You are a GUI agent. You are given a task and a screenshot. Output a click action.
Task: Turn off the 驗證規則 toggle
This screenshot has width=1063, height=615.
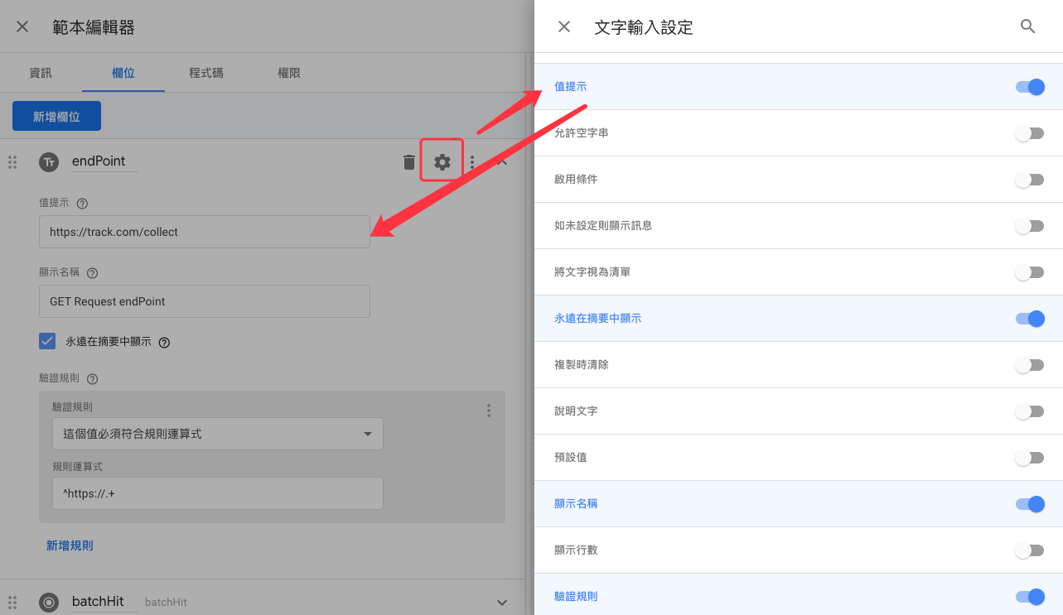pos(1030,597)
